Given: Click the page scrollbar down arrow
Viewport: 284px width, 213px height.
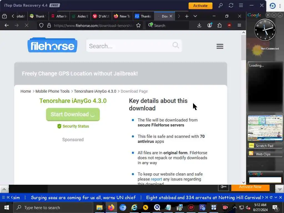Looking at the screenshot, I should point(244,182).
